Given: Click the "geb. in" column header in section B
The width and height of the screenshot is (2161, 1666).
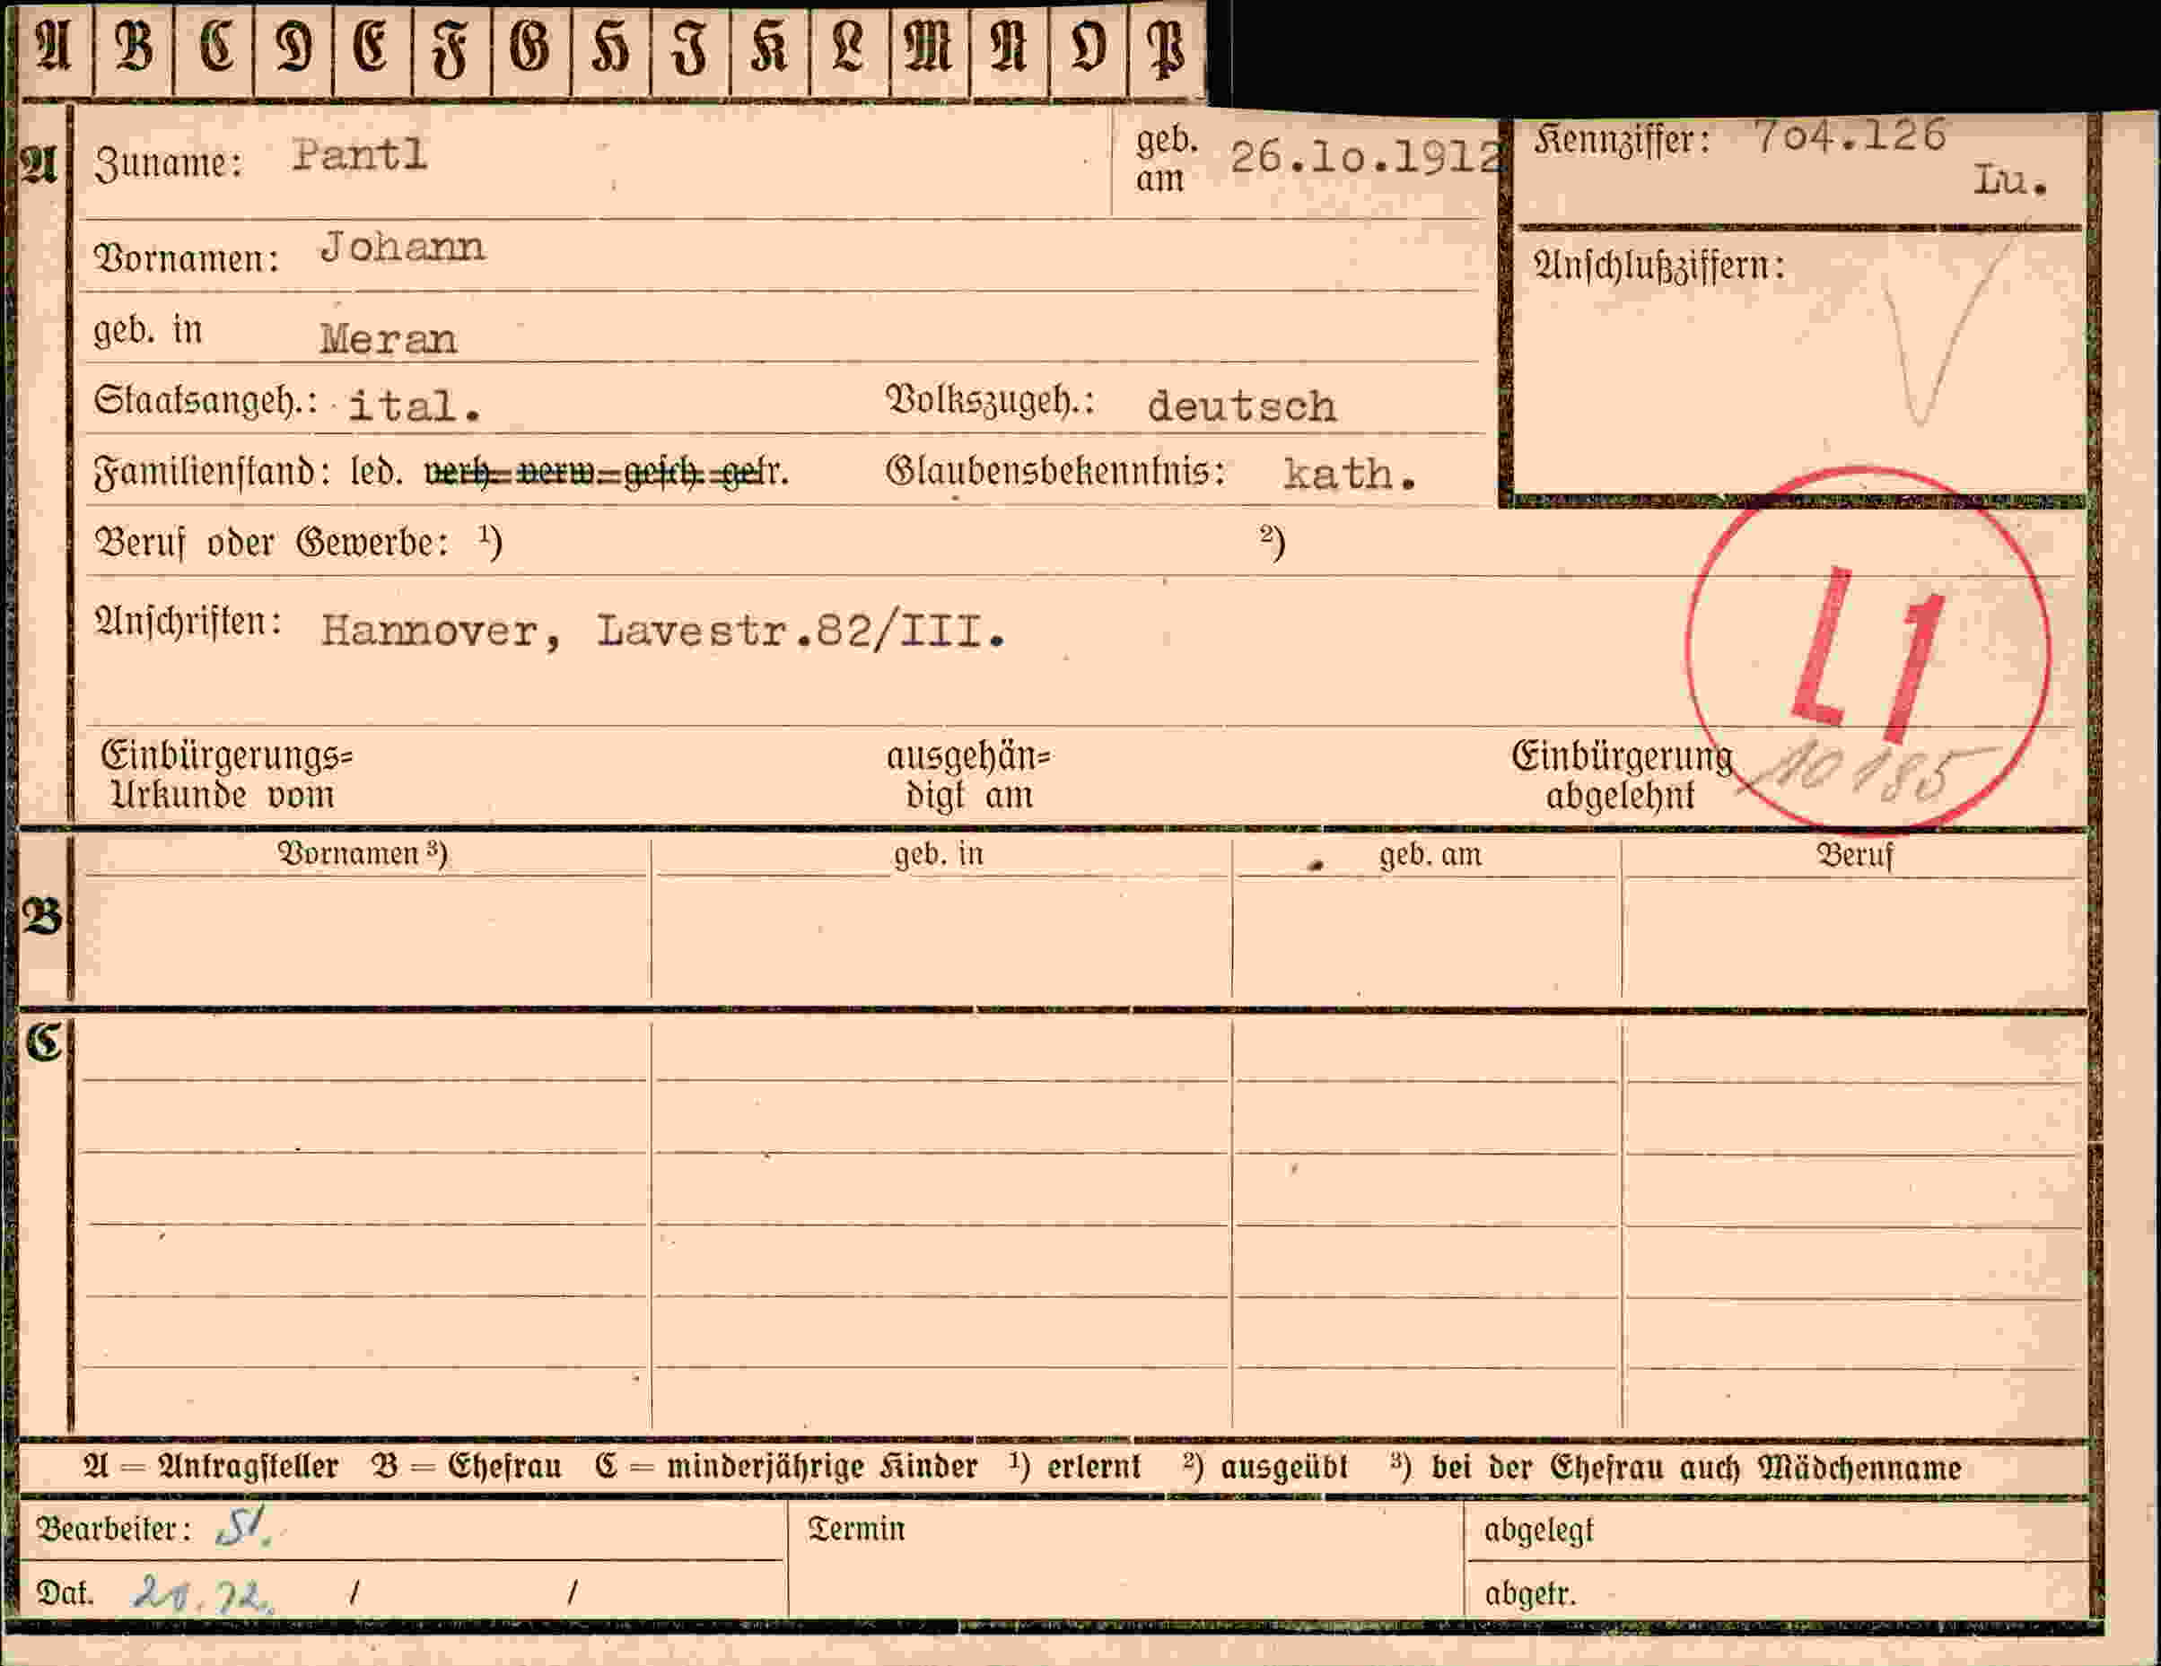Looking at the screenshot, I should click(x=939, y=855).
